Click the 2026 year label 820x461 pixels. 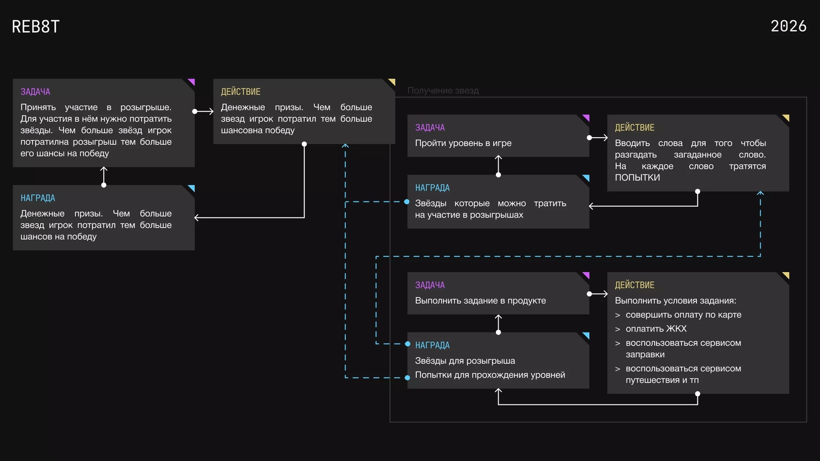tap(788, 26)
